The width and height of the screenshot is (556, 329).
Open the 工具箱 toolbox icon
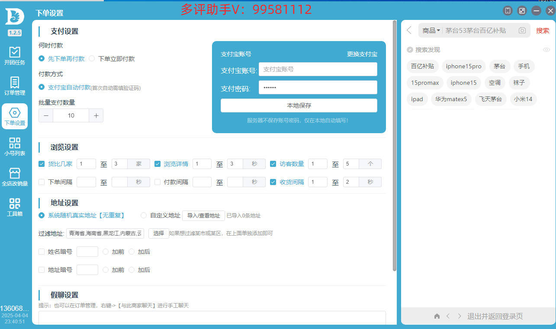click(x=15, y=207)
